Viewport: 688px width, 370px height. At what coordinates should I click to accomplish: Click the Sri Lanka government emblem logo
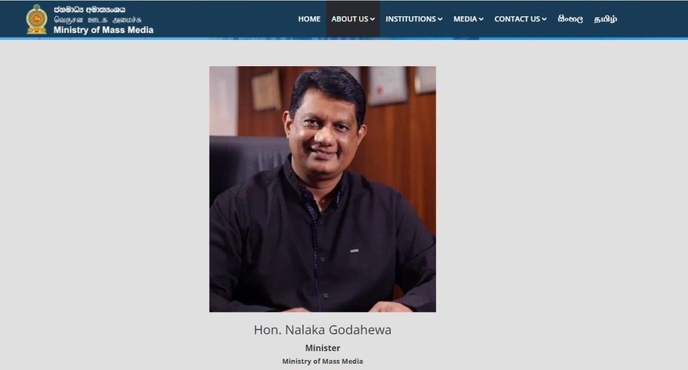click(37, 19)
